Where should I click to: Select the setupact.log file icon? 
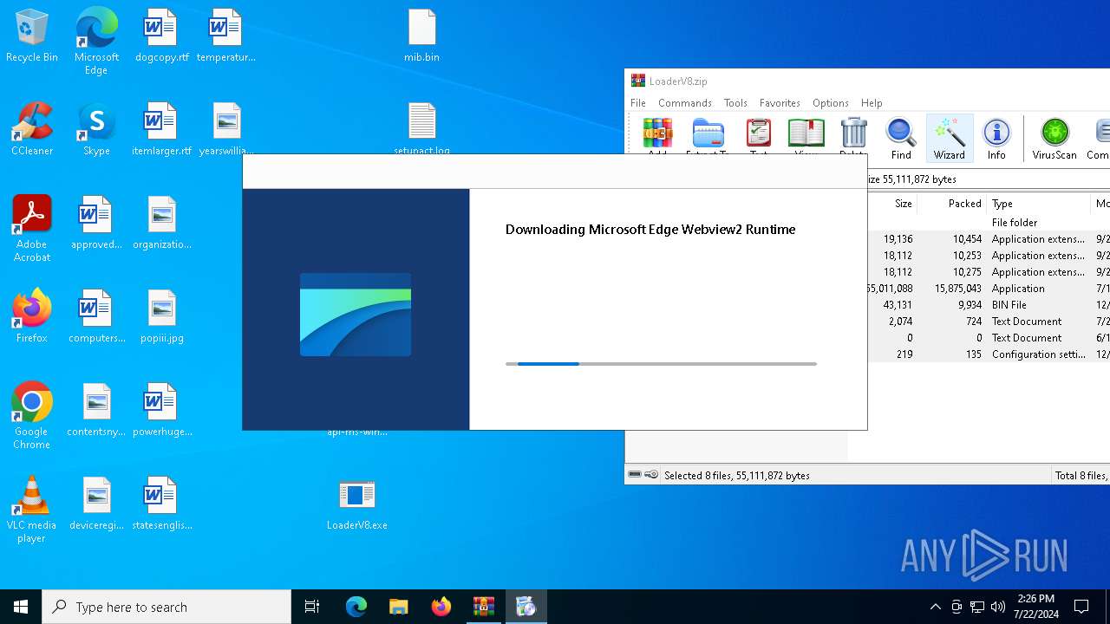[421, 128]
